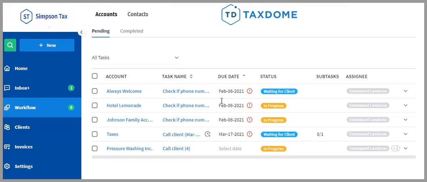The width and height of the screenshot is (427, 182).
Task: Open Clients in the sidebar menu
Action: 42,127
